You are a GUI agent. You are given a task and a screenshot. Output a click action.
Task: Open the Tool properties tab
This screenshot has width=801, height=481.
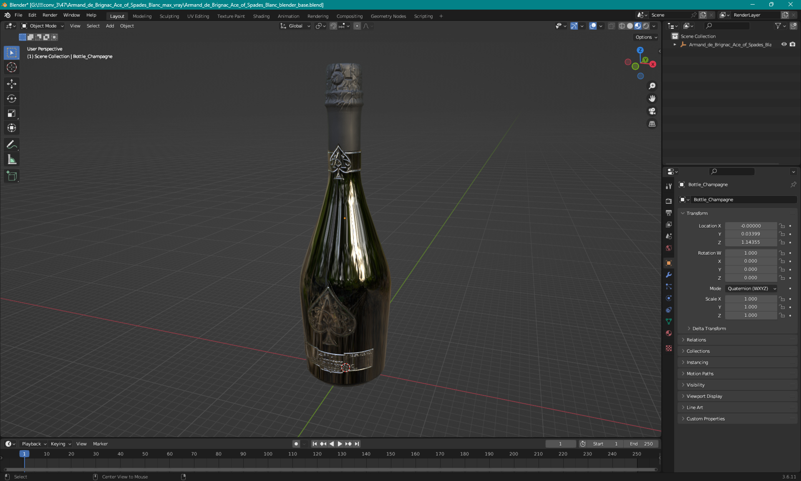point(669,186)
